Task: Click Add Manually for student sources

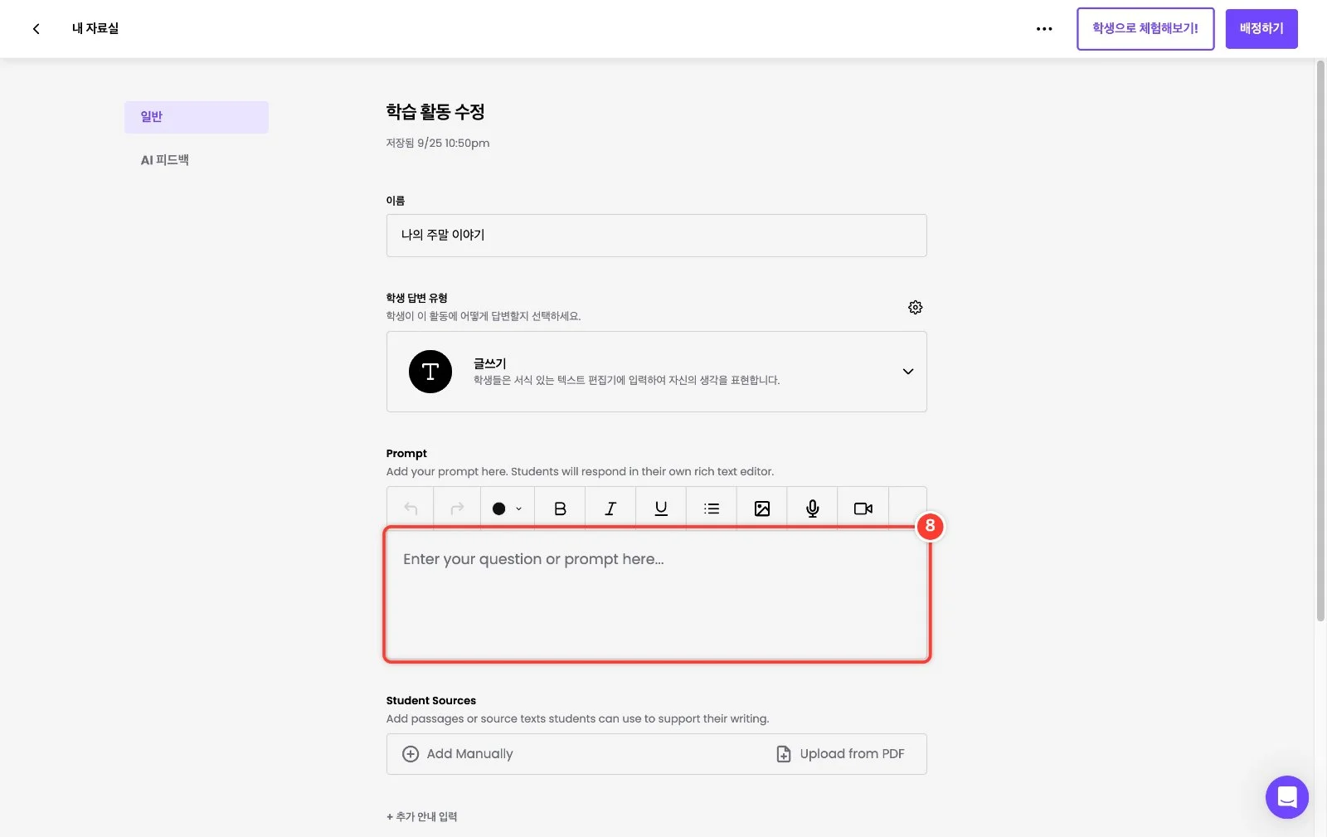Action: click(x=458, y=754)
